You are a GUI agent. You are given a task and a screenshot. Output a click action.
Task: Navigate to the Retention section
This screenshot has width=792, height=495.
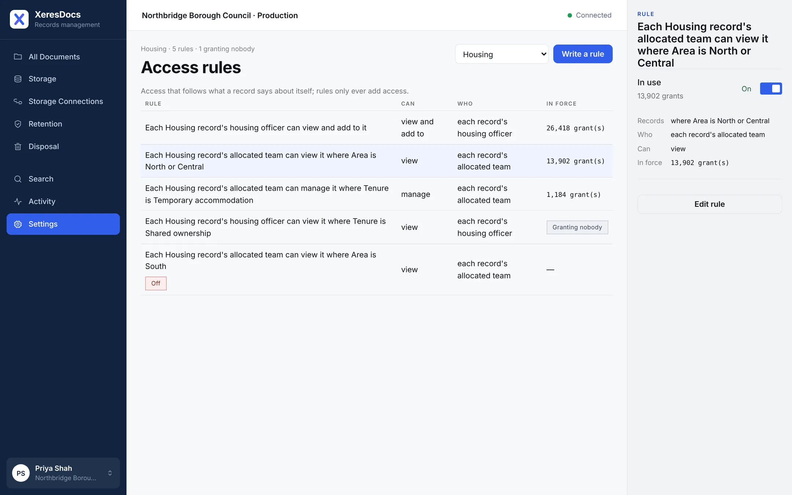click(x=63, y=124)
